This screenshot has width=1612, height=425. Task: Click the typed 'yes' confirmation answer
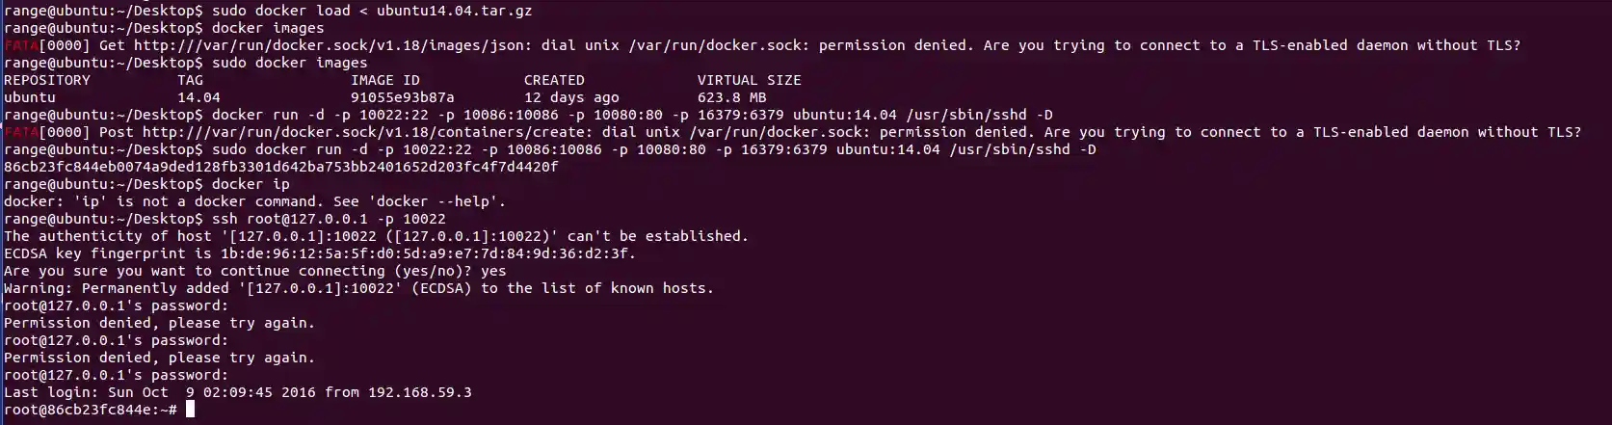492,271
